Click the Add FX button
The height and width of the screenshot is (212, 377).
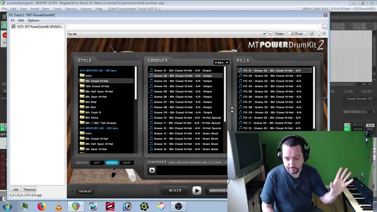[16, 190]
